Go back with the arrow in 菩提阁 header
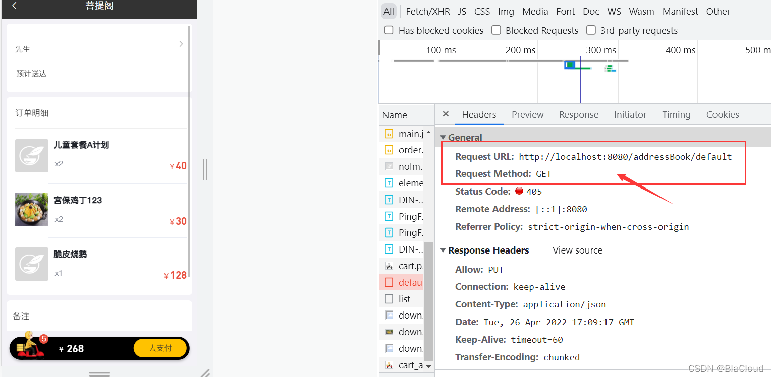 [14, 6]
